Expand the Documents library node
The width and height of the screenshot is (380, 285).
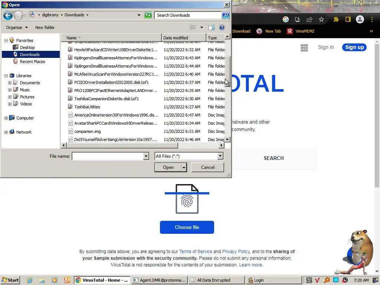click(x=10, y=83)
